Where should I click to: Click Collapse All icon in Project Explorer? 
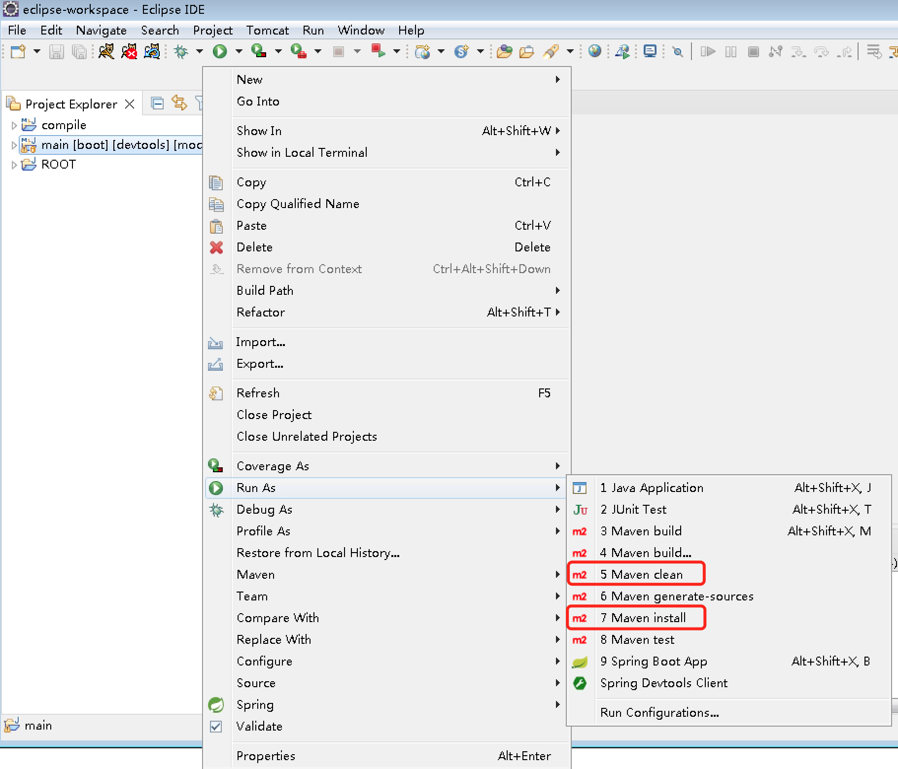pyautogui.click(x=157, y=103)
